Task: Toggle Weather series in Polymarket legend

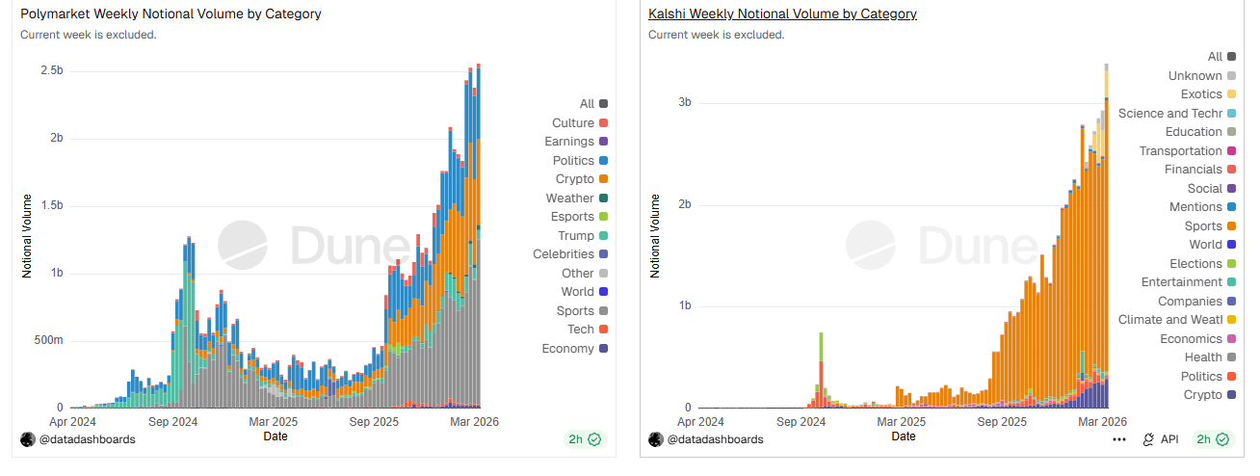Action: tap(577, 198)
